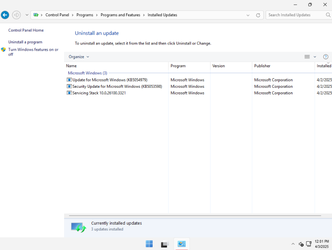
Task: Click the change view list icon
Action: [x=307, y=57]
